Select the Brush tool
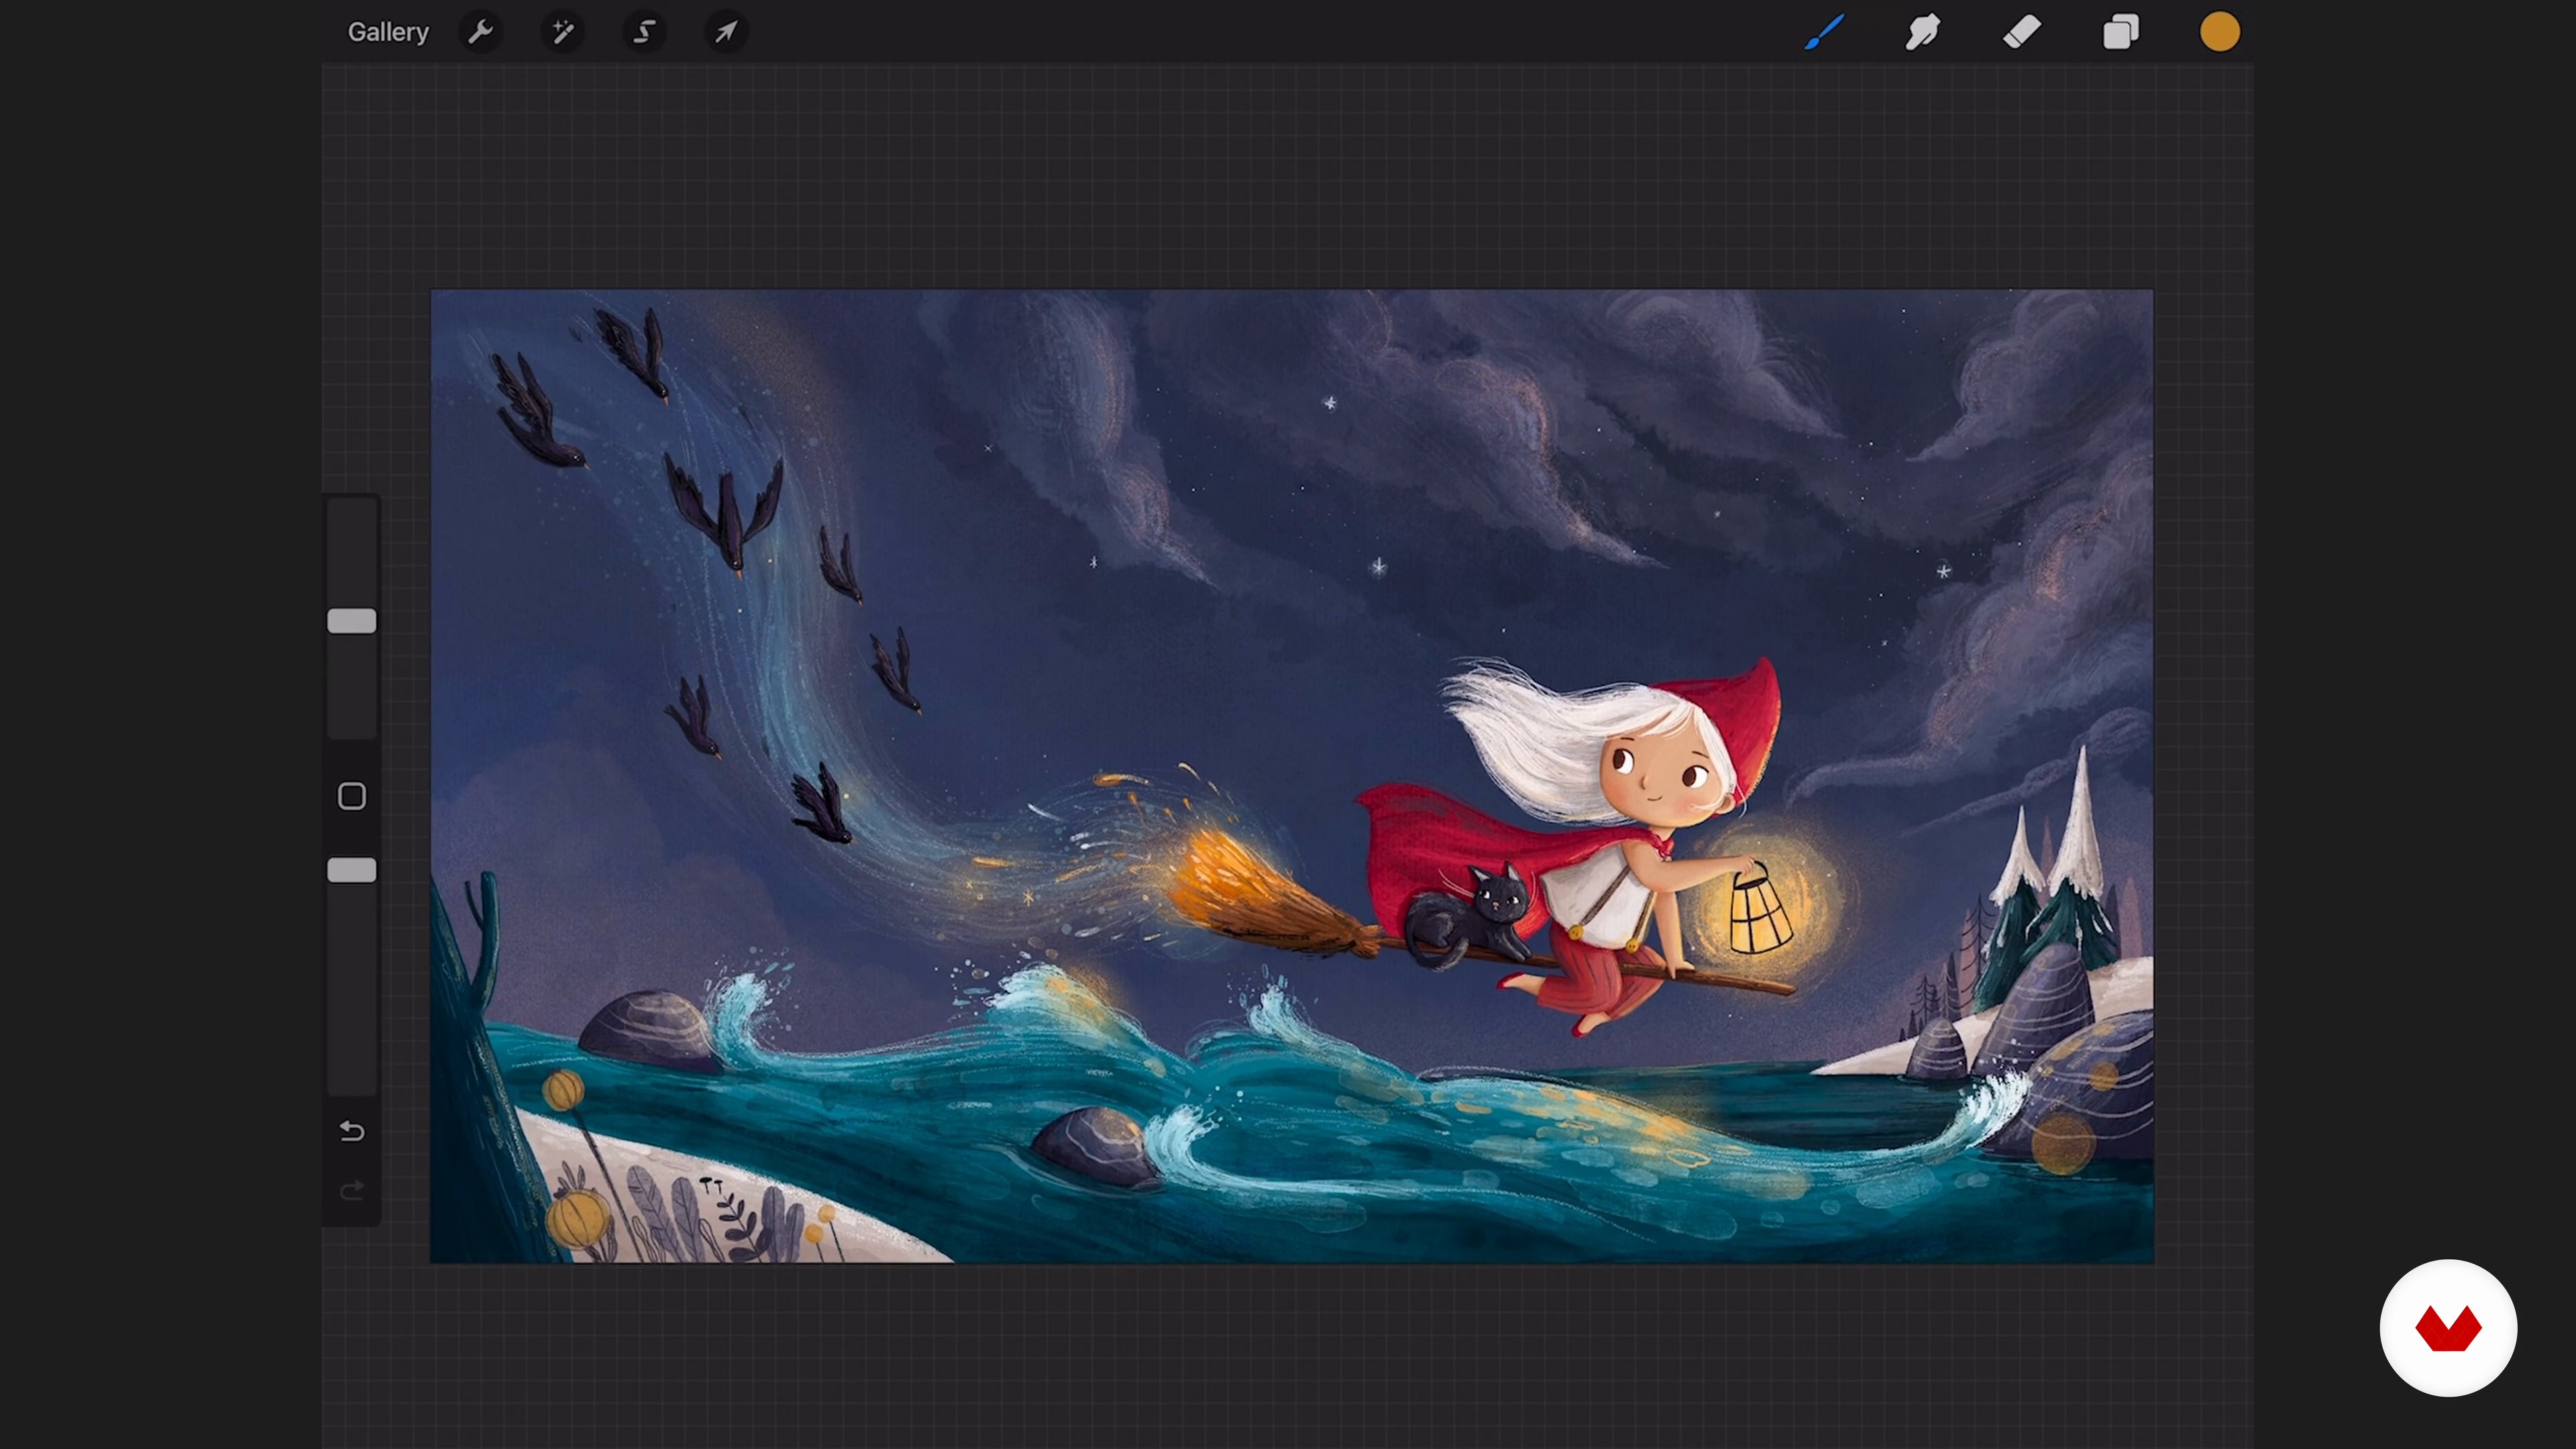Screen dimensions: 2576x1449 coord(1824,32)
